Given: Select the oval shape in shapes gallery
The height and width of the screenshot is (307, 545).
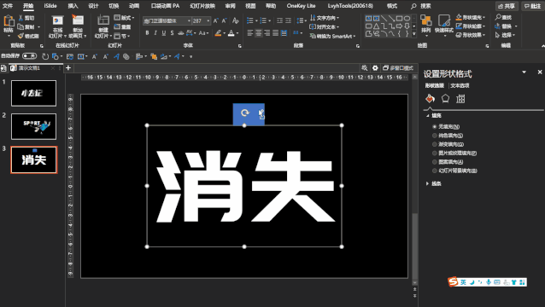Looking at the screenshot, I should coord(407,19).
